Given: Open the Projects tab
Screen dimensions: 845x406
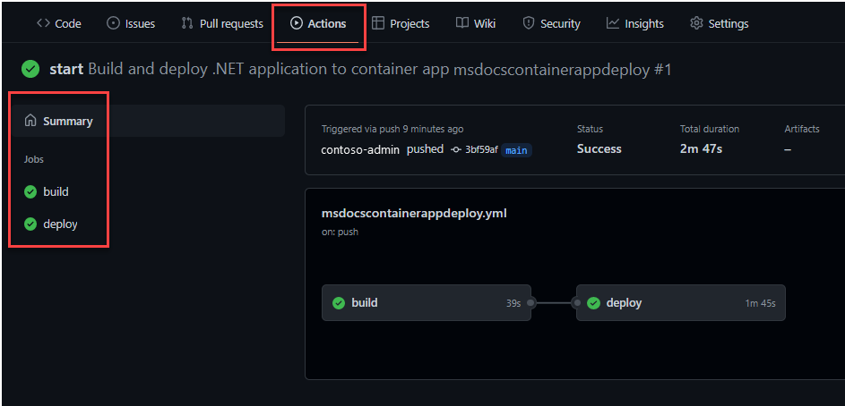Looking at the screenshot, I should tap(401, 23).
